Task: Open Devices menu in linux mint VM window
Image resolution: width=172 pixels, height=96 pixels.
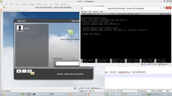Action: (18, 11)
